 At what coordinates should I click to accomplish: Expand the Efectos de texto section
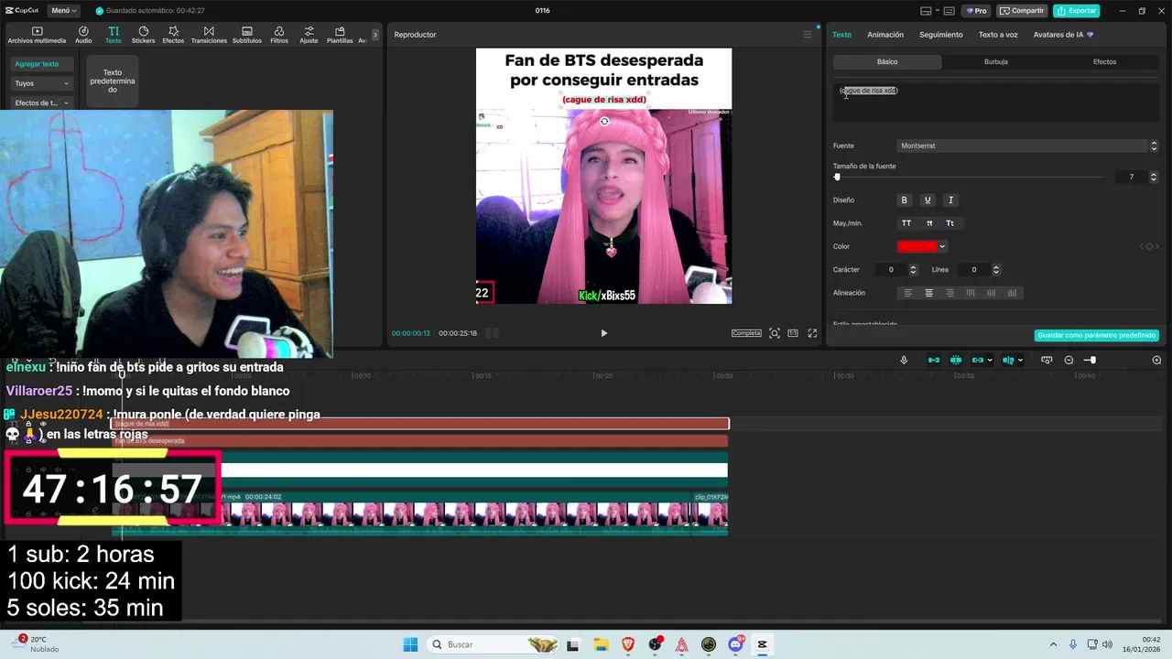coord(41,103)
